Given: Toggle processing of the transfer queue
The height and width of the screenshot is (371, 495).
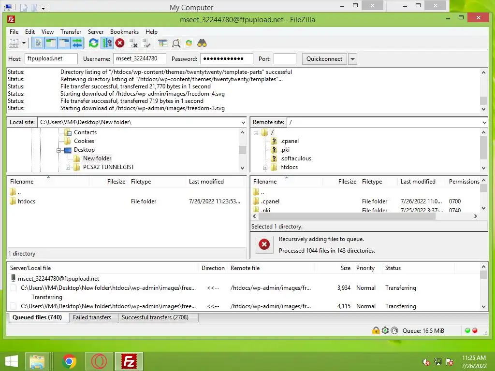Looking at the screenshot, I should coord(107,43).
